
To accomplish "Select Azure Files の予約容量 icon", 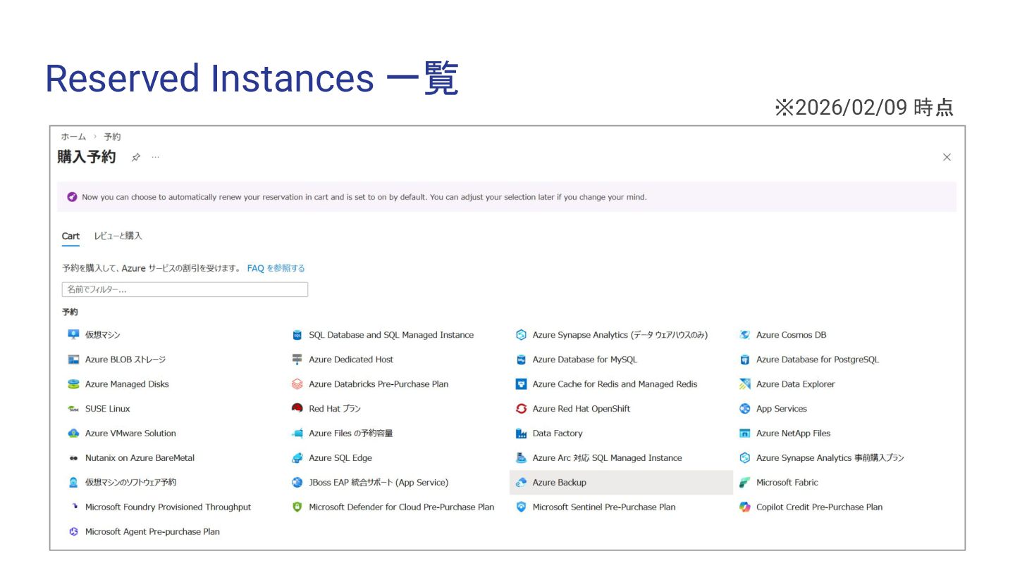I will point(297,433).
